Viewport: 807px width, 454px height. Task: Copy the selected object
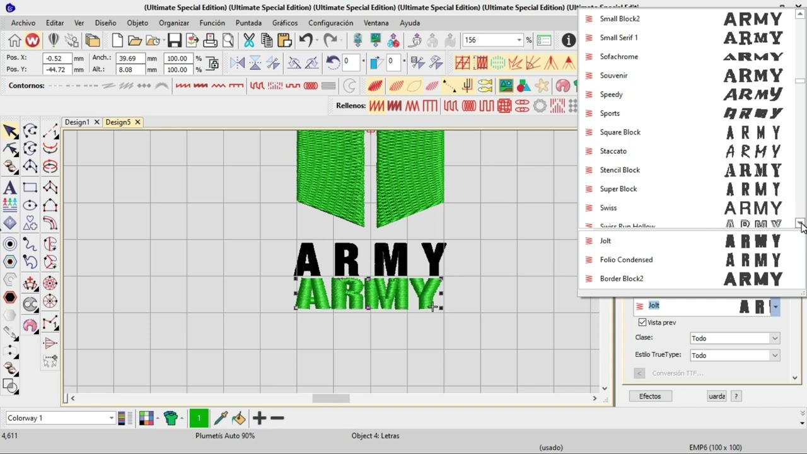coord(266,41)
